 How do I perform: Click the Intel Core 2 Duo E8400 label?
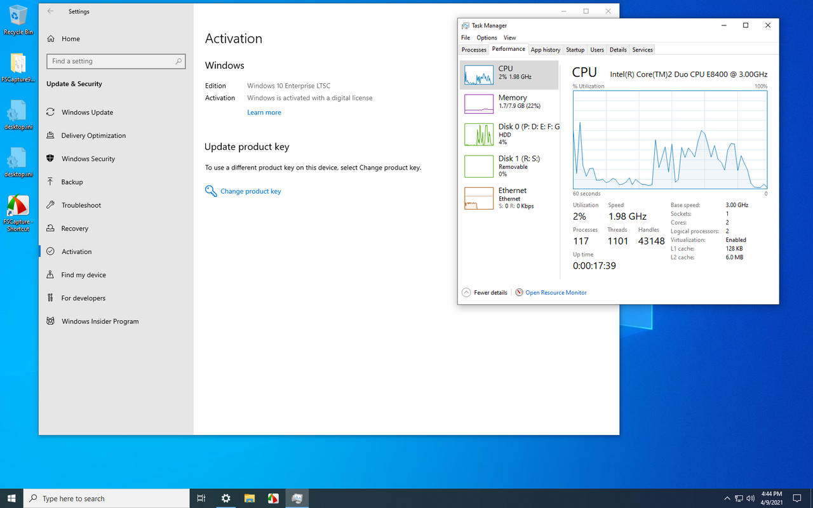point(689,74)
